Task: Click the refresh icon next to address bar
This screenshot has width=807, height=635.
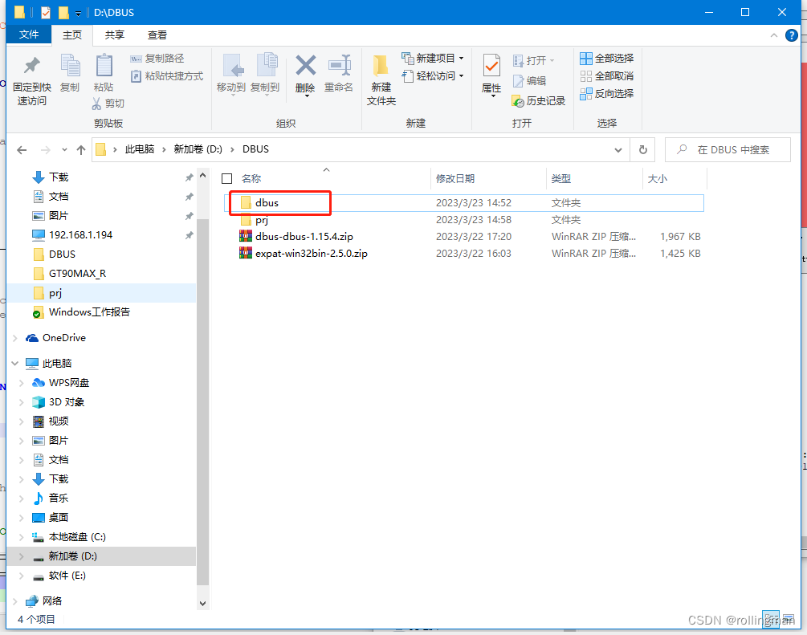Action: coord(642,149)
